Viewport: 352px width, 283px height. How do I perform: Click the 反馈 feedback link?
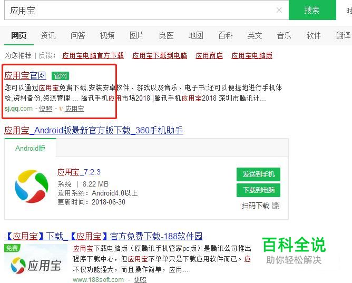click(x=45, y=55)
